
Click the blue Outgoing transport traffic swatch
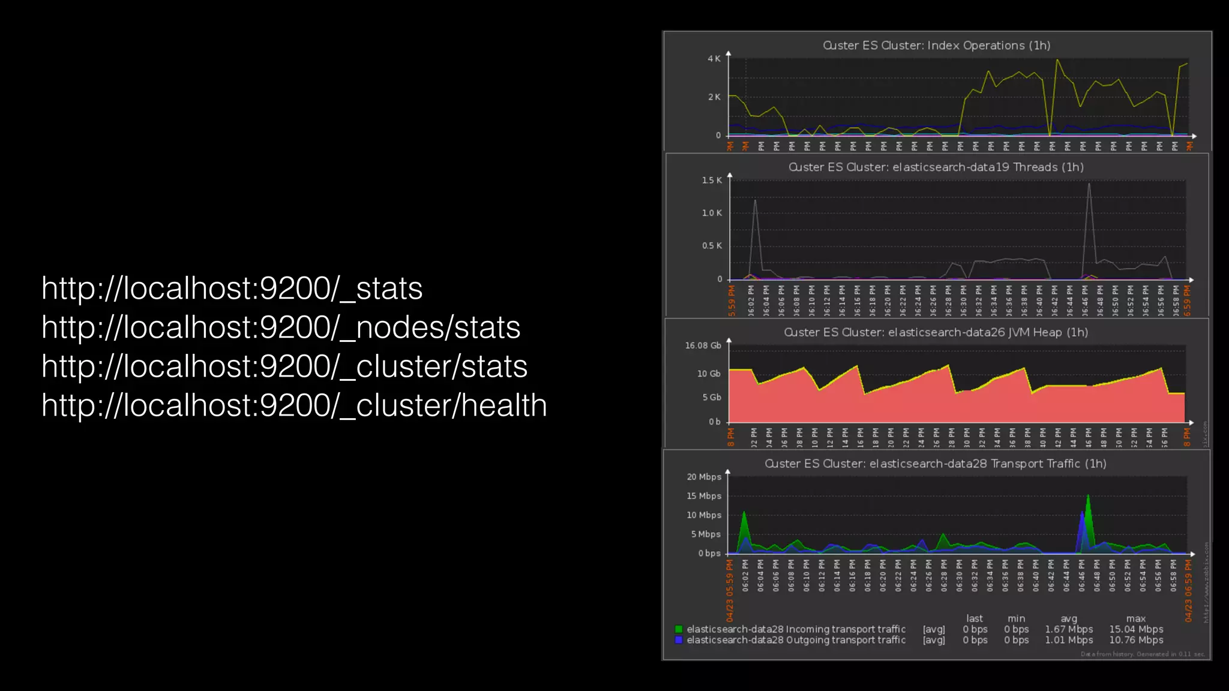(679, 640)
